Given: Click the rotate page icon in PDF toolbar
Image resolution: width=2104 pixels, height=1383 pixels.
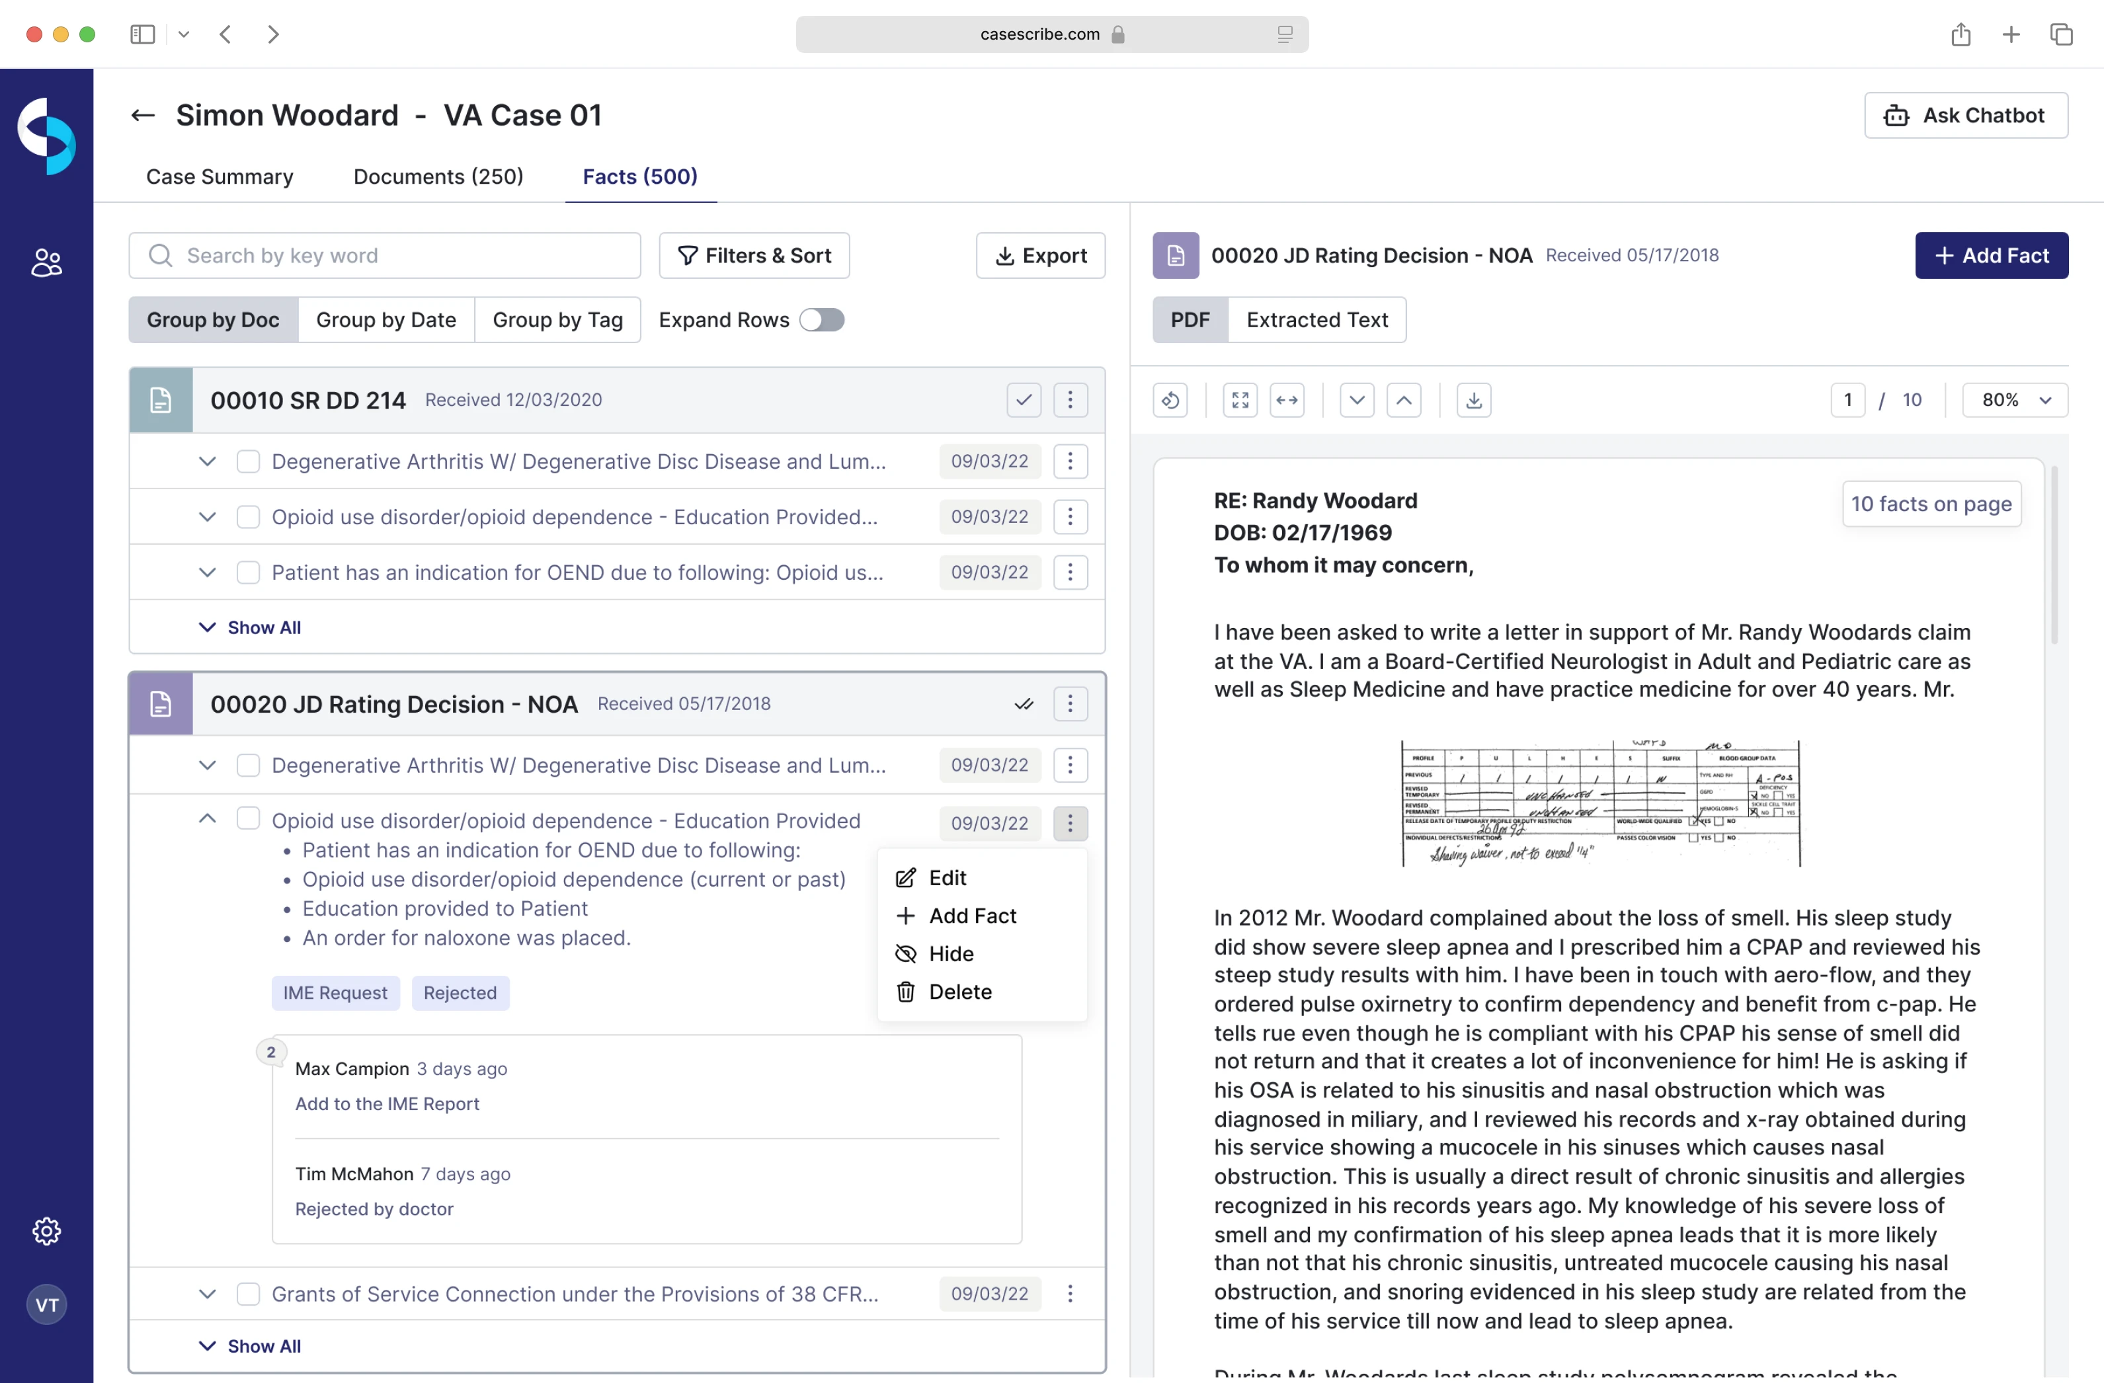Looking at the screenshot, I should (x=1170, y=401).
